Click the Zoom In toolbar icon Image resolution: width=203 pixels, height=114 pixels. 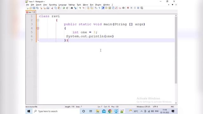[x=80, y=8]
